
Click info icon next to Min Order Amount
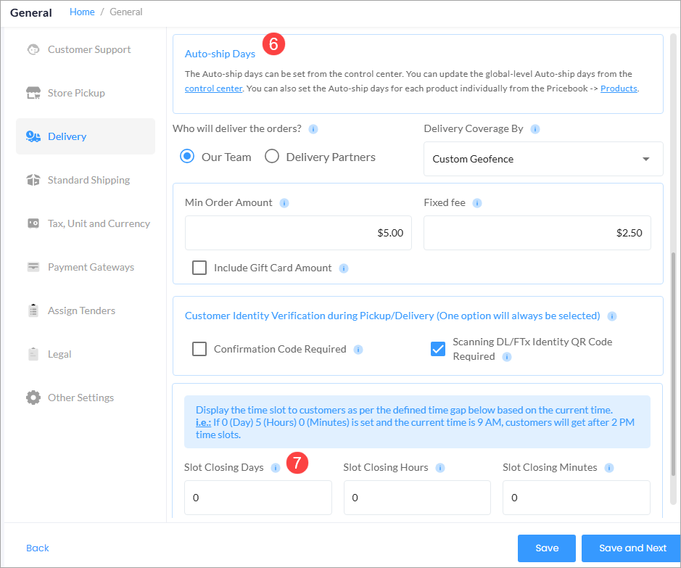point(284,203)
